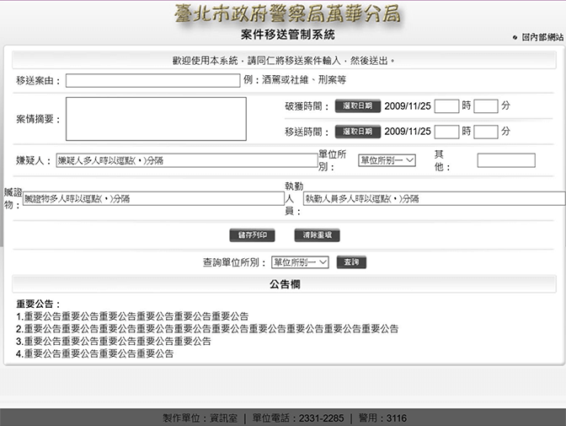Click the 公告欄 header
This screenshot has height=426, width=566.
(284, 284)
